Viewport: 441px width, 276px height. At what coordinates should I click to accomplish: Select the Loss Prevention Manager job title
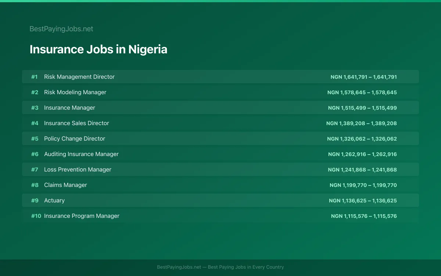(78, 169)
